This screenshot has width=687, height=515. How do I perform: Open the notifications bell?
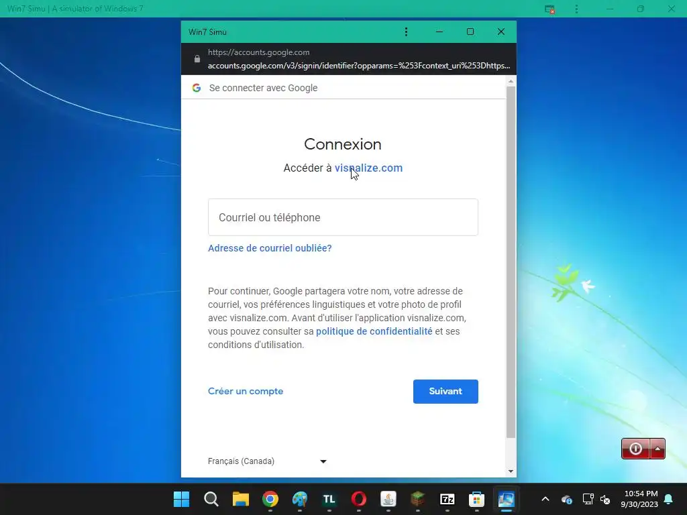point(669,499)
